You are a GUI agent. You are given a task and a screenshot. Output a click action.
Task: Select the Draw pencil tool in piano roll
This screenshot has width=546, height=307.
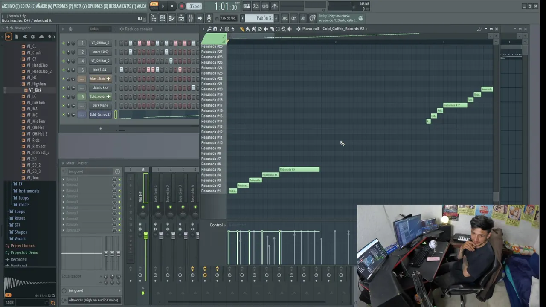point(242,29)
